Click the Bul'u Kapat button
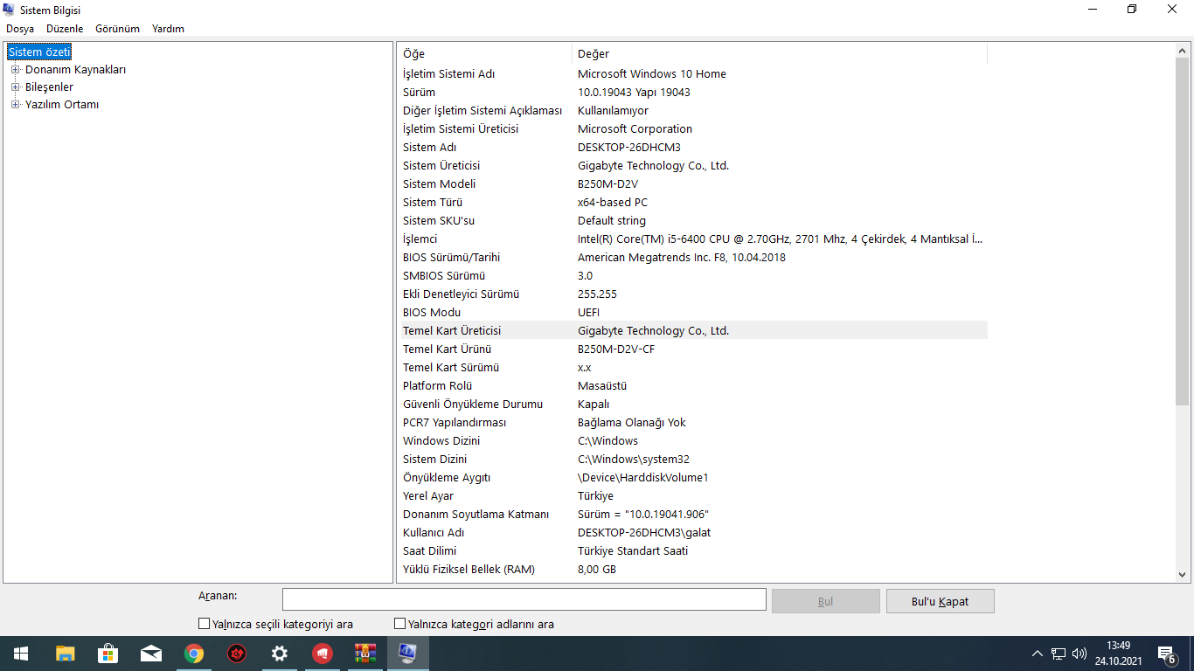Viewport: 1194px width, 671px height. coord(941,601)
